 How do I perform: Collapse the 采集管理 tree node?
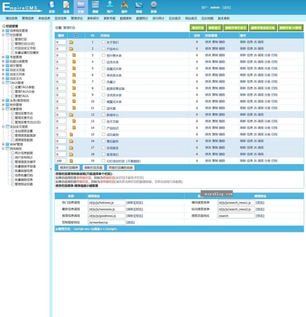(x=3, y=109)
